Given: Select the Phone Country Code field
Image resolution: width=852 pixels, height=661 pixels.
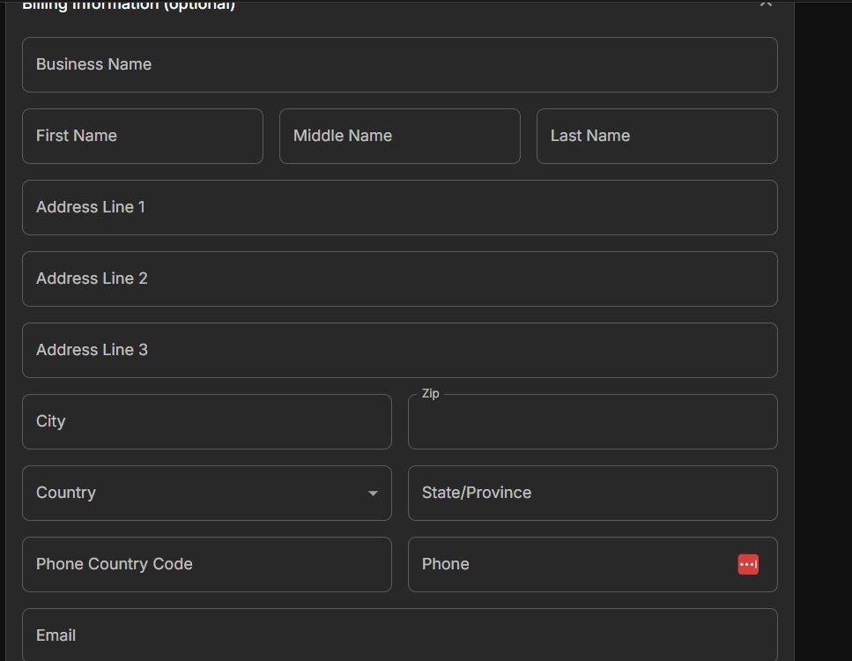Looking at the screenshot, I should coord(206,564).
